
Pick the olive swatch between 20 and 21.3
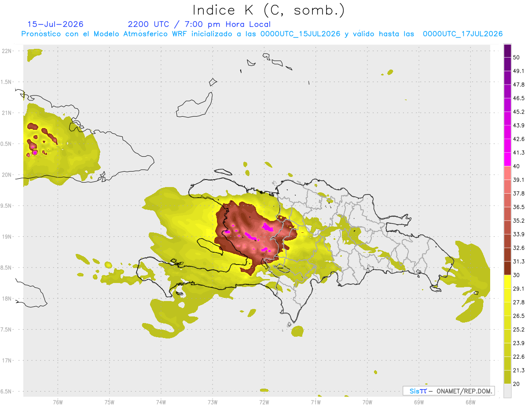507,377
